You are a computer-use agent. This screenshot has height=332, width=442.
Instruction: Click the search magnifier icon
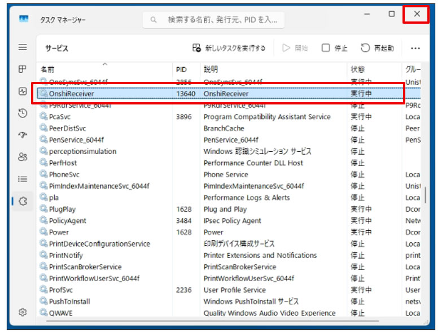coord(154,20)
